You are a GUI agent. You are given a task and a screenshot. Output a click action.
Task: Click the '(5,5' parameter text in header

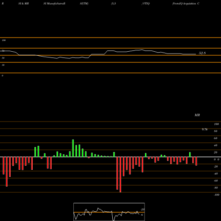[x=114, y=4]
